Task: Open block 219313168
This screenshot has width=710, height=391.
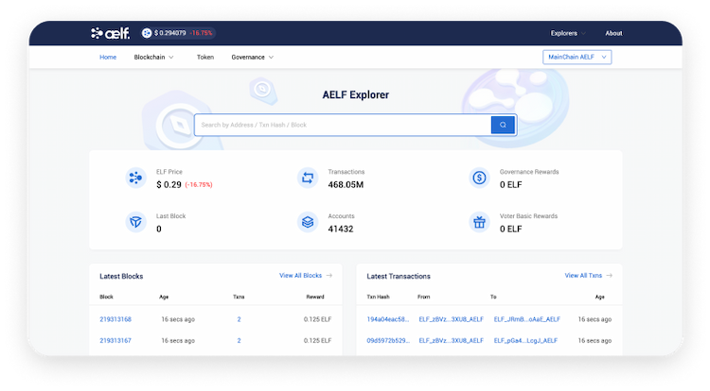Action: click(115, 319)
